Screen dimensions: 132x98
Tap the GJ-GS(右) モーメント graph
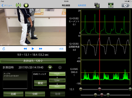tap(106, 22)
